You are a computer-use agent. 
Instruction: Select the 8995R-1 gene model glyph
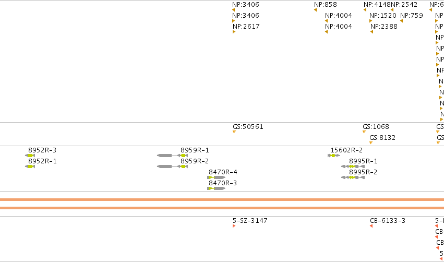(353, 166)
